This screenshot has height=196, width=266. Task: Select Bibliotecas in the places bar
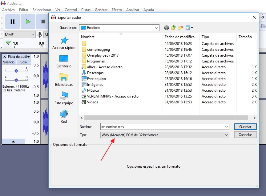64,80
